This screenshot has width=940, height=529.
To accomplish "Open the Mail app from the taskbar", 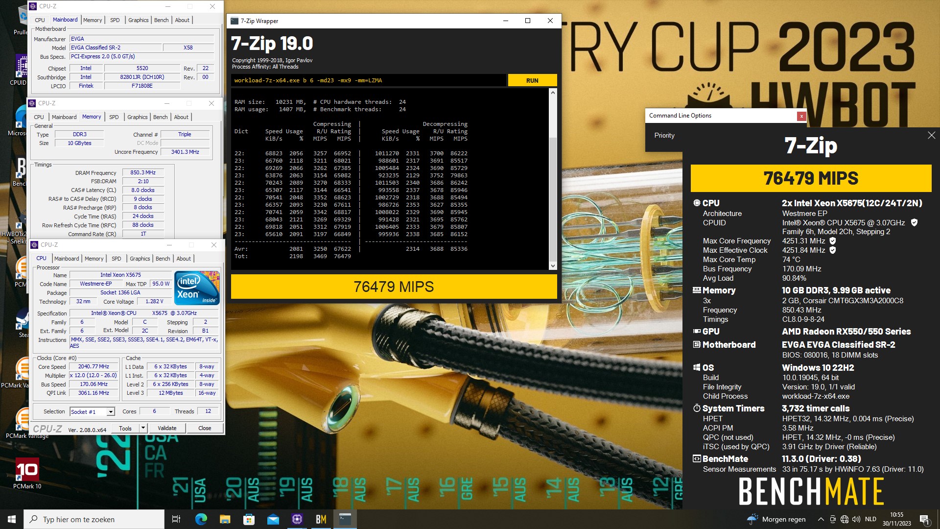I will [273, 519].
